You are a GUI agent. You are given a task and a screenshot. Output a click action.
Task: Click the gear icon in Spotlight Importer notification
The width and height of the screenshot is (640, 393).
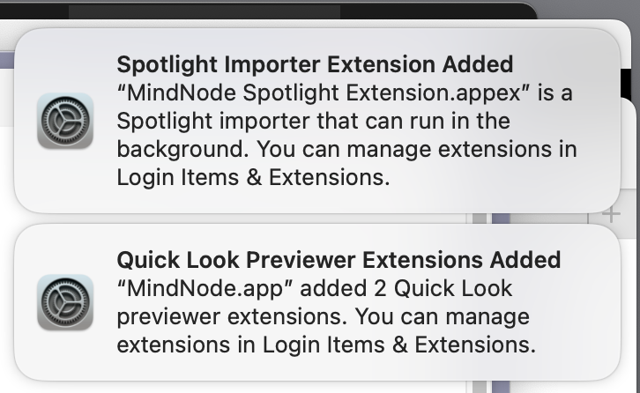pos(65,121)
